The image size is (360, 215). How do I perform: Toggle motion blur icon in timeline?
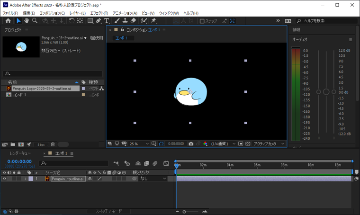coord(155,163)
